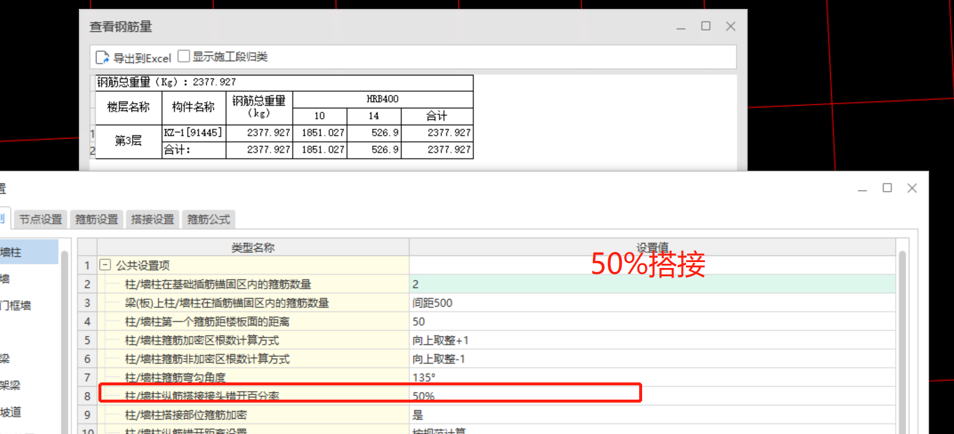Select row 柱/墙柱纵筋搭接接头错开百分率

click(253, 396)
